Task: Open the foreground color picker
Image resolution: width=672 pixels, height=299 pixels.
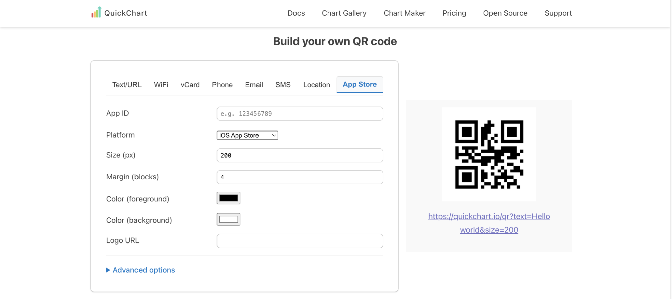Action: [228, 198]
